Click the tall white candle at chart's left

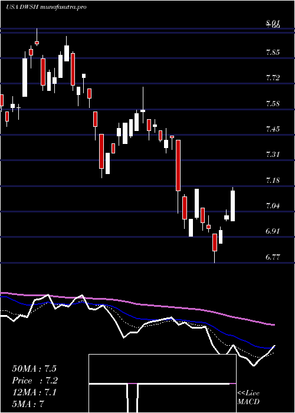pos(25,77)
